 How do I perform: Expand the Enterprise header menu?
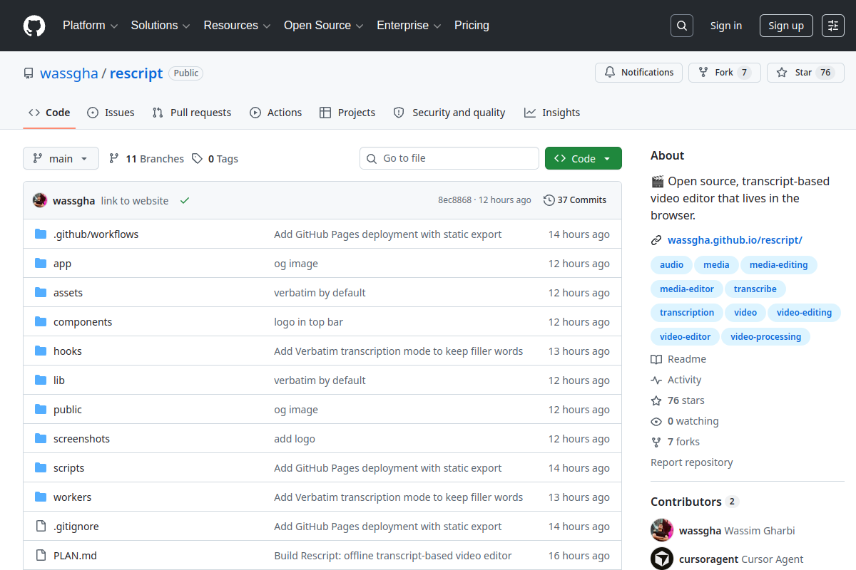coord(409,26)
